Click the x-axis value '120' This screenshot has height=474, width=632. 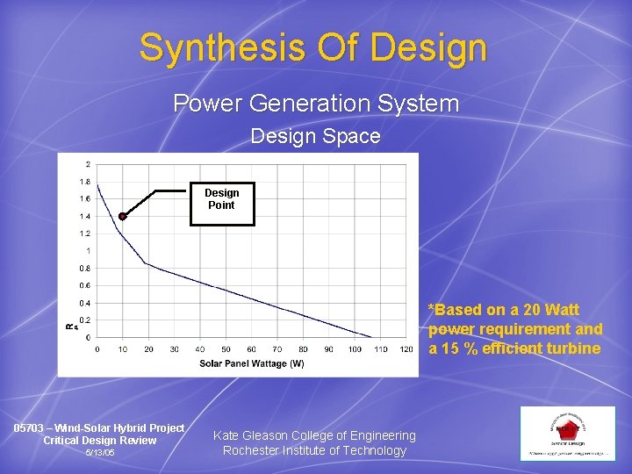(406, 349)
